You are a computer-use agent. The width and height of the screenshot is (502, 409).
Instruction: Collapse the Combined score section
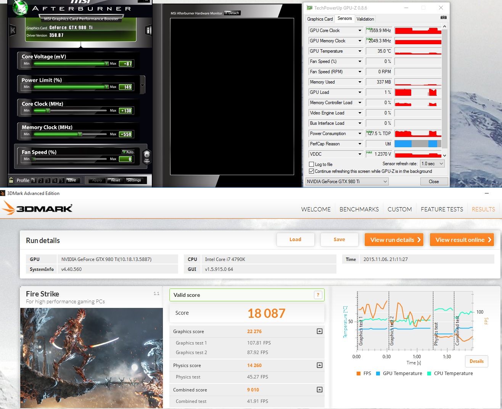click(x=320, y=390)
